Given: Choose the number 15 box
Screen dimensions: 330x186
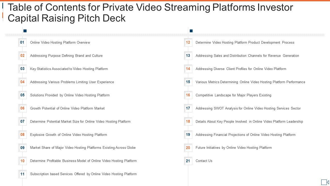Looking at the screenshot, I should [x=188, y=82].
